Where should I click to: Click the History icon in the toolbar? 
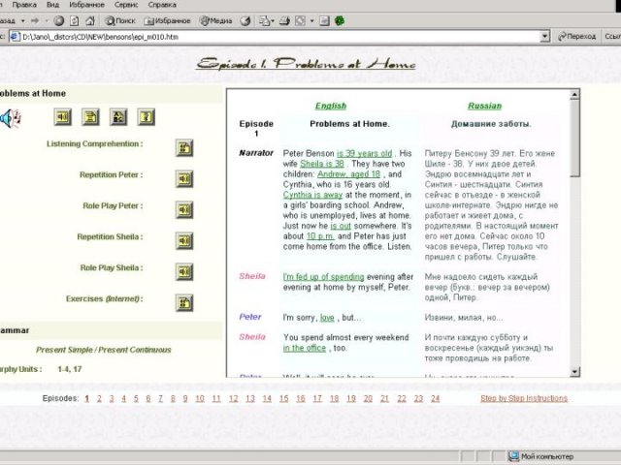[245, 20]
